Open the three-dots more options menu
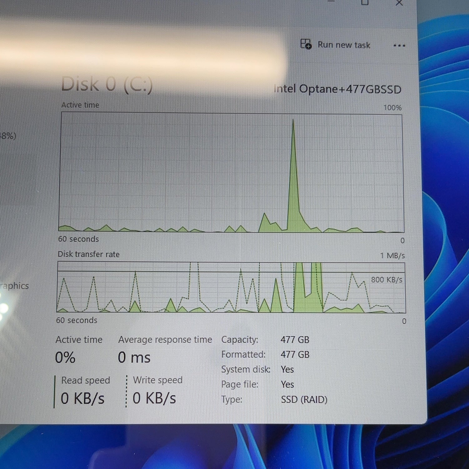469x469 pixels. pyautogui.click(x=399, y=46)
